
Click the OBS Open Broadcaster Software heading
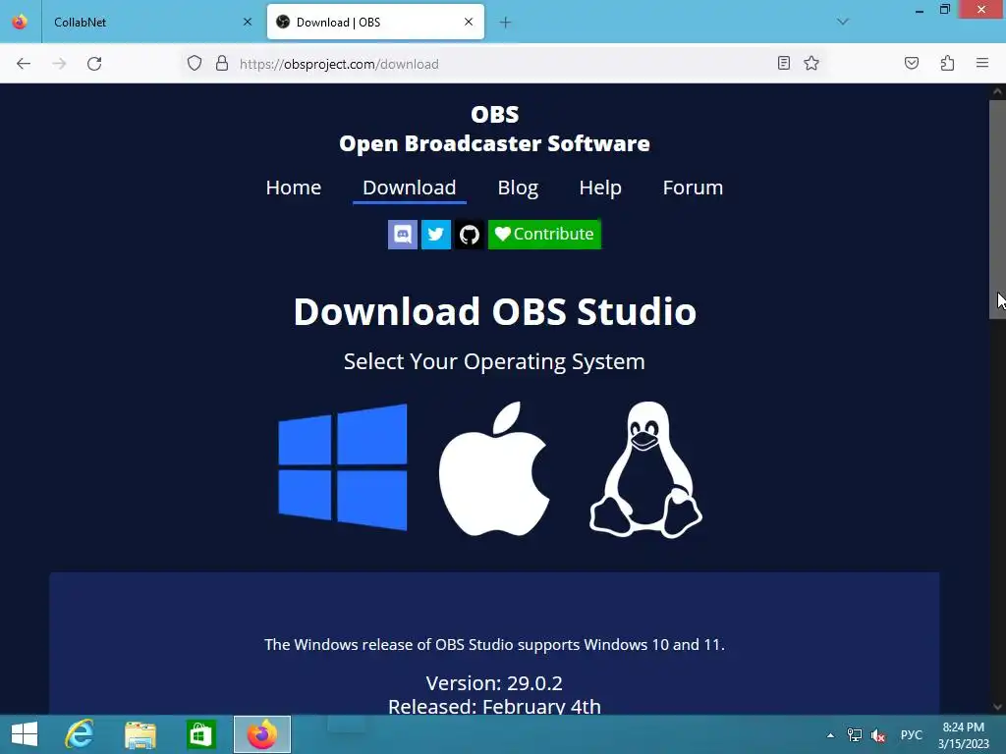point(494,129)
